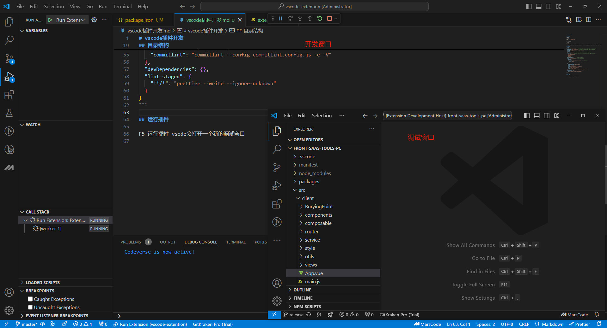Open the Run menu in main window
607x328 pixels.
[x=103, y=6]
